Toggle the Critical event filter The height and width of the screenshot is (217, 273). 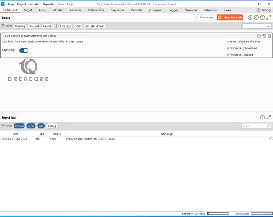[19, 126]
